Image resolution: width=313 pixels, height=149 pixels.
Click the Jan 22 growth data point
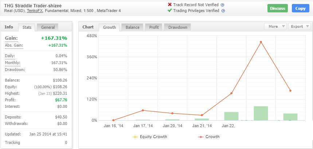(x=231, y=93)
